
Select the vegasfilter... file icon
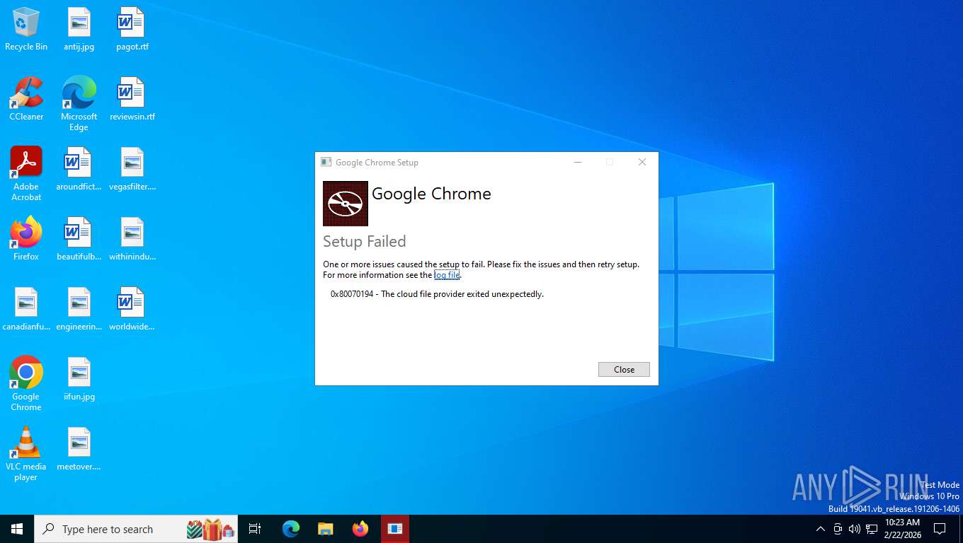click(132, 169)
